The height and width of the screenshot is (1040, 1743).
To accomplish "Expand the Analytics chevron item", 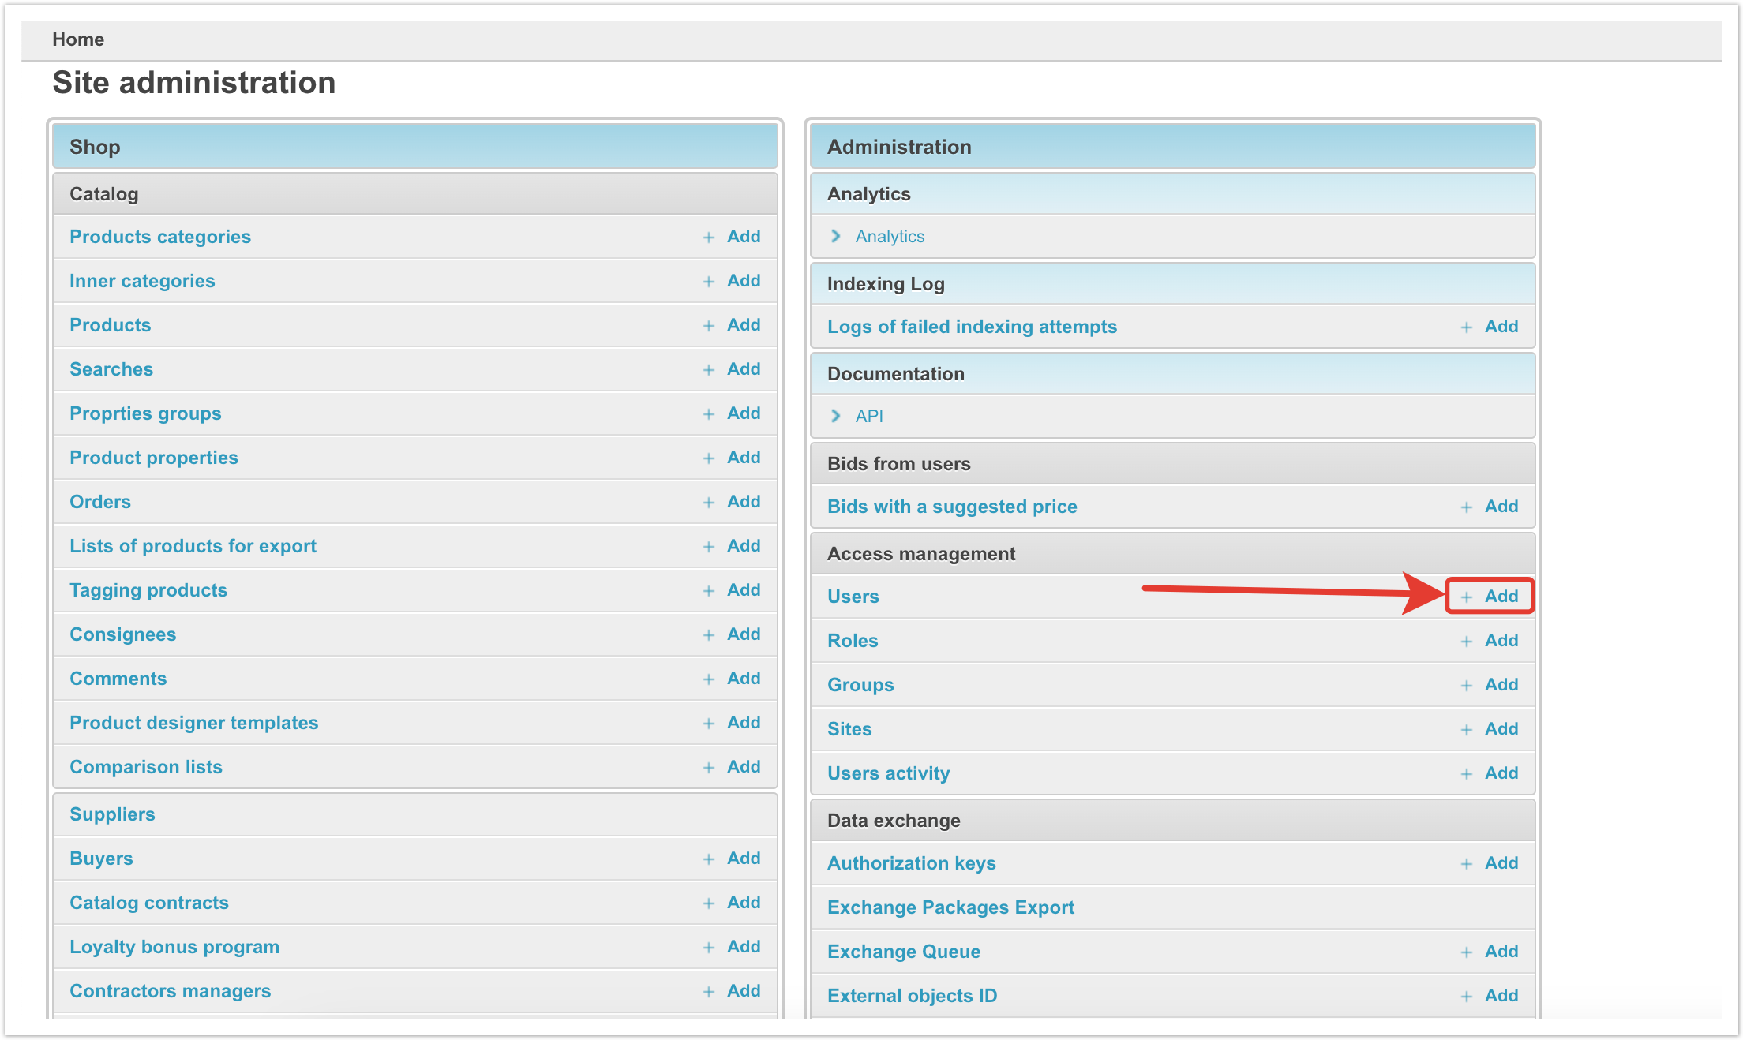I will pos(835,236).
